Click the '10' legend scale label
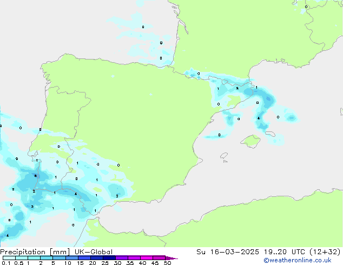The height and width of the screenshot is (265, 343). (68, 263)
